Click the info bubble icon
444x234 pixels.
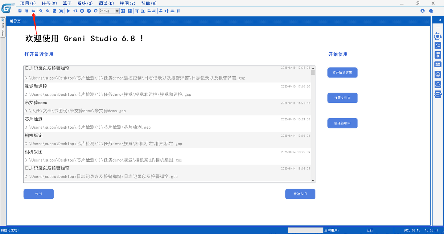431,11
